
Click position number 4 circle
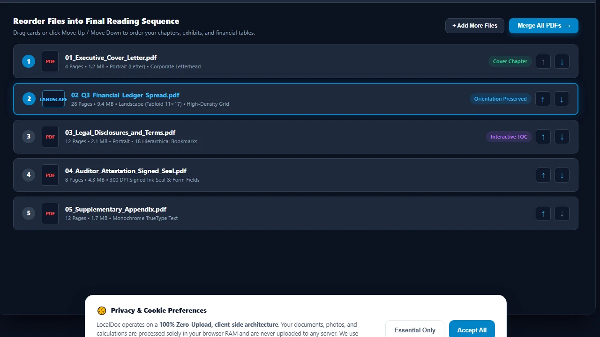point(29,175)
